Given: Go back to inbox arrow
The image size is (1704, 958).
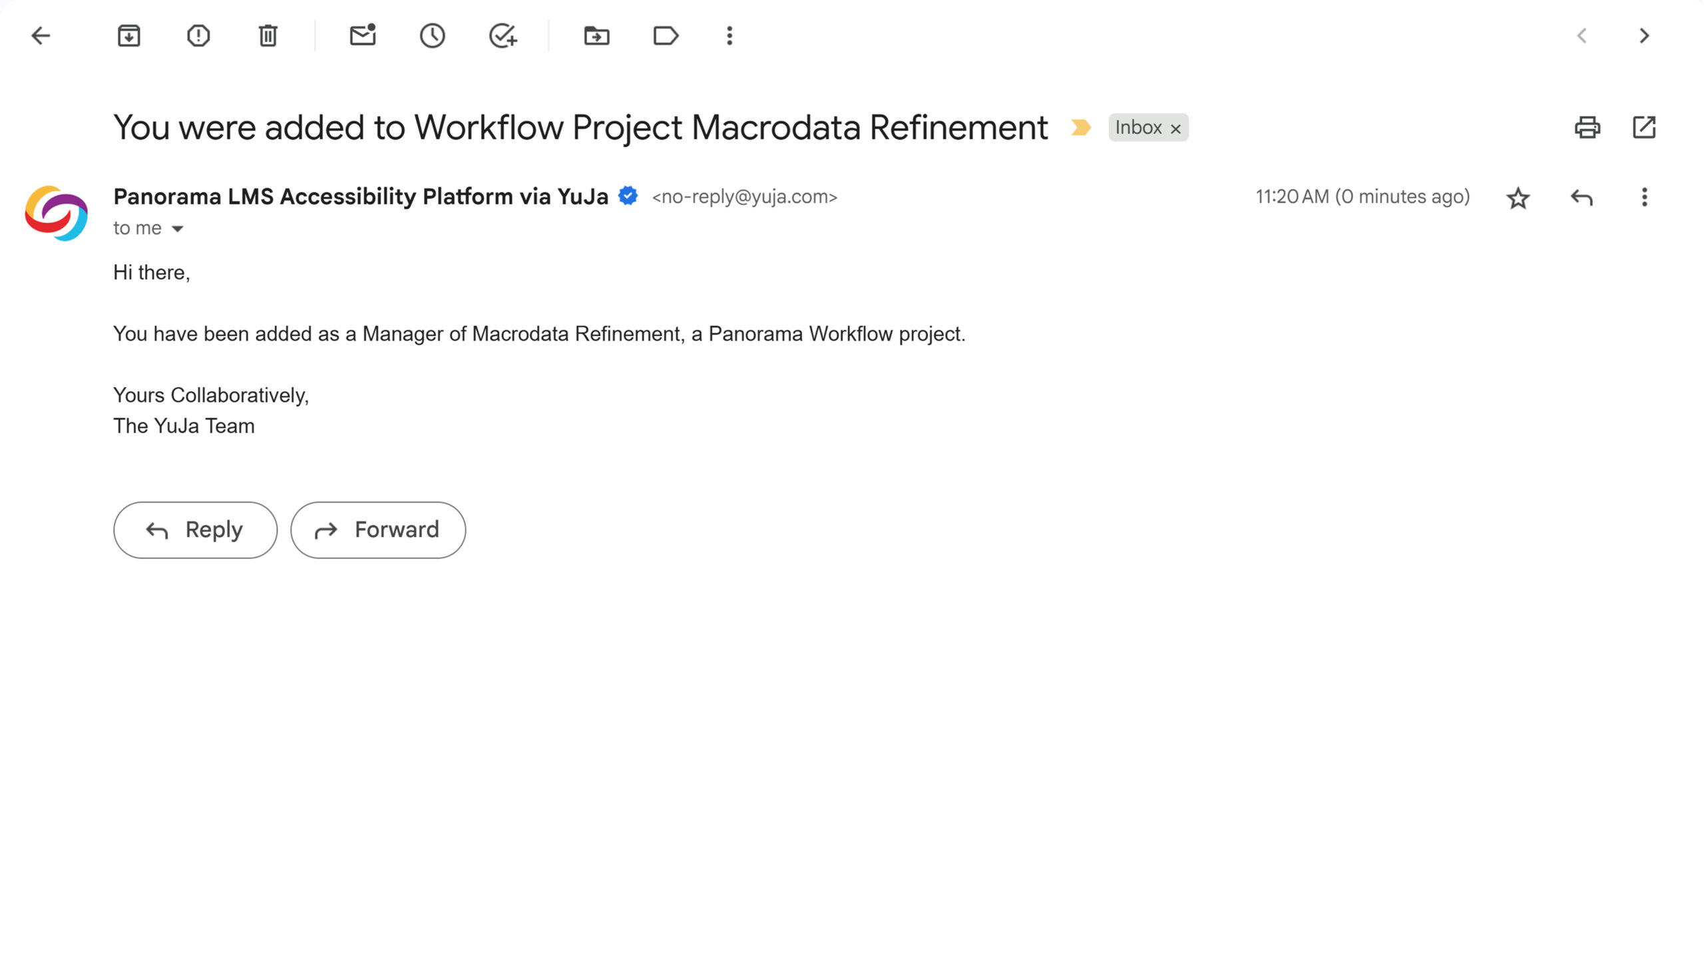Looking at the screenshot, I should tap(41, 36).
